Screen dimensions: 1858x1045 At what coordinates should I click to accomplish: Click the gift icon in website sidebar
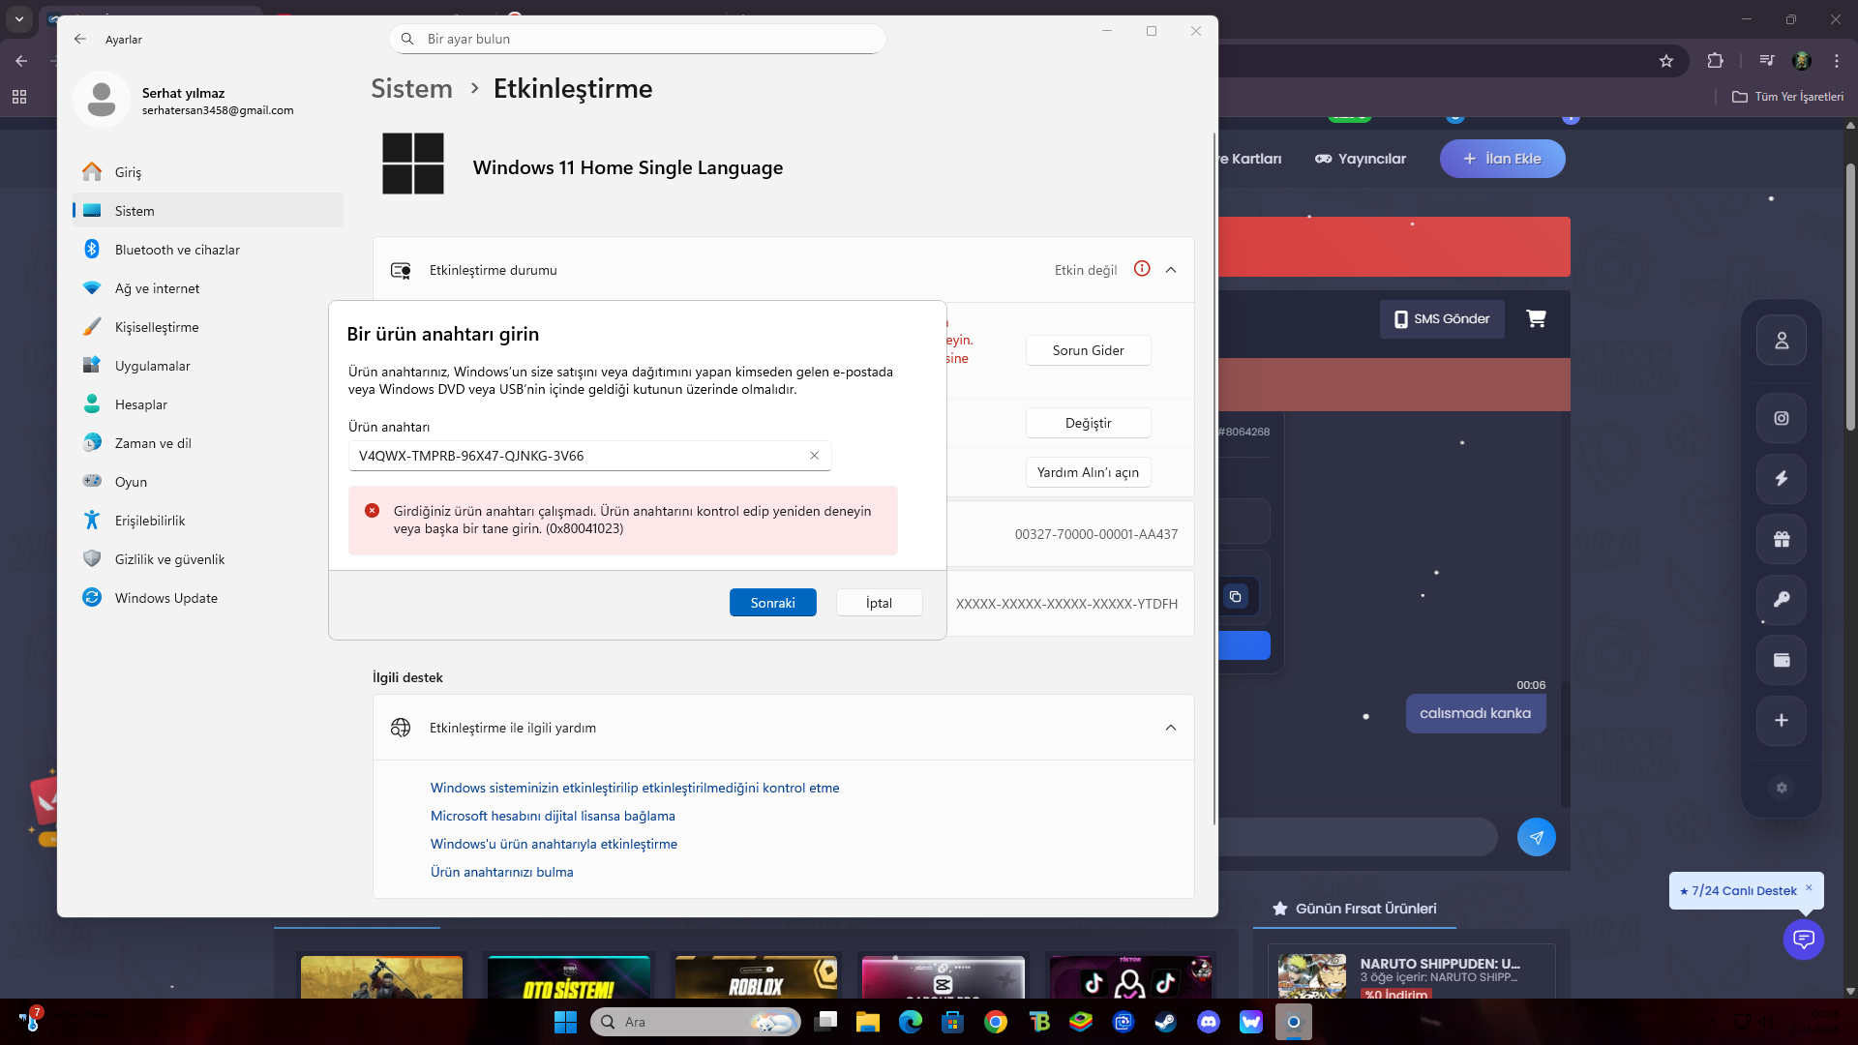coord(1781,540)
